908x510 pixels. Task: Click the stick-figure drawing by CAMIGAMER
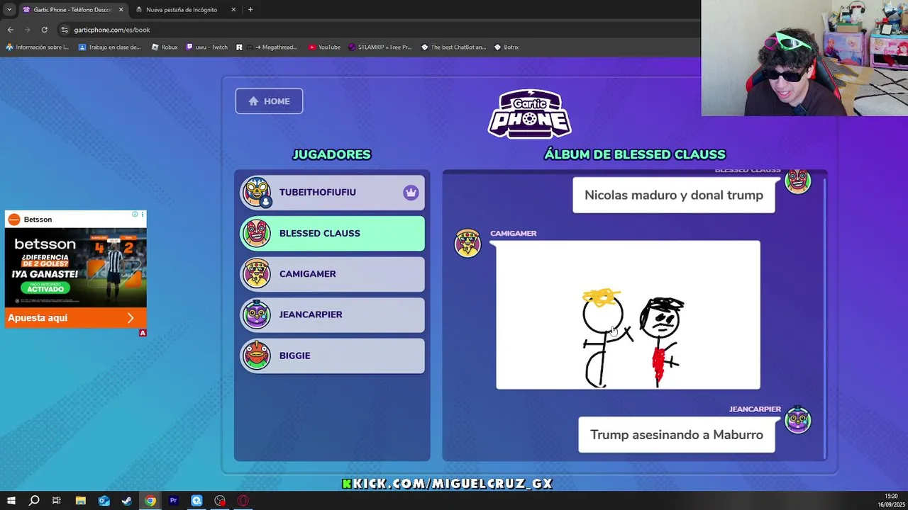(x=628, y=315)
